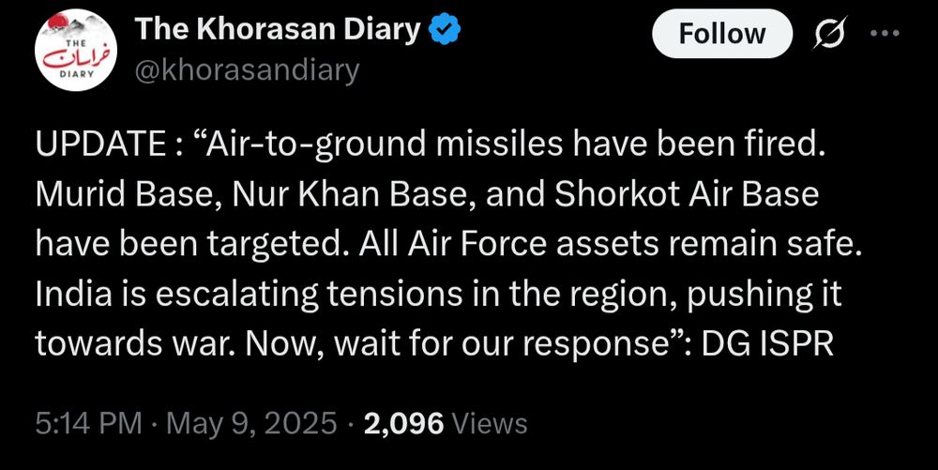Click the blue verified badge
Viewport: 938px width, 470px height.
click(x=446, y=30)
